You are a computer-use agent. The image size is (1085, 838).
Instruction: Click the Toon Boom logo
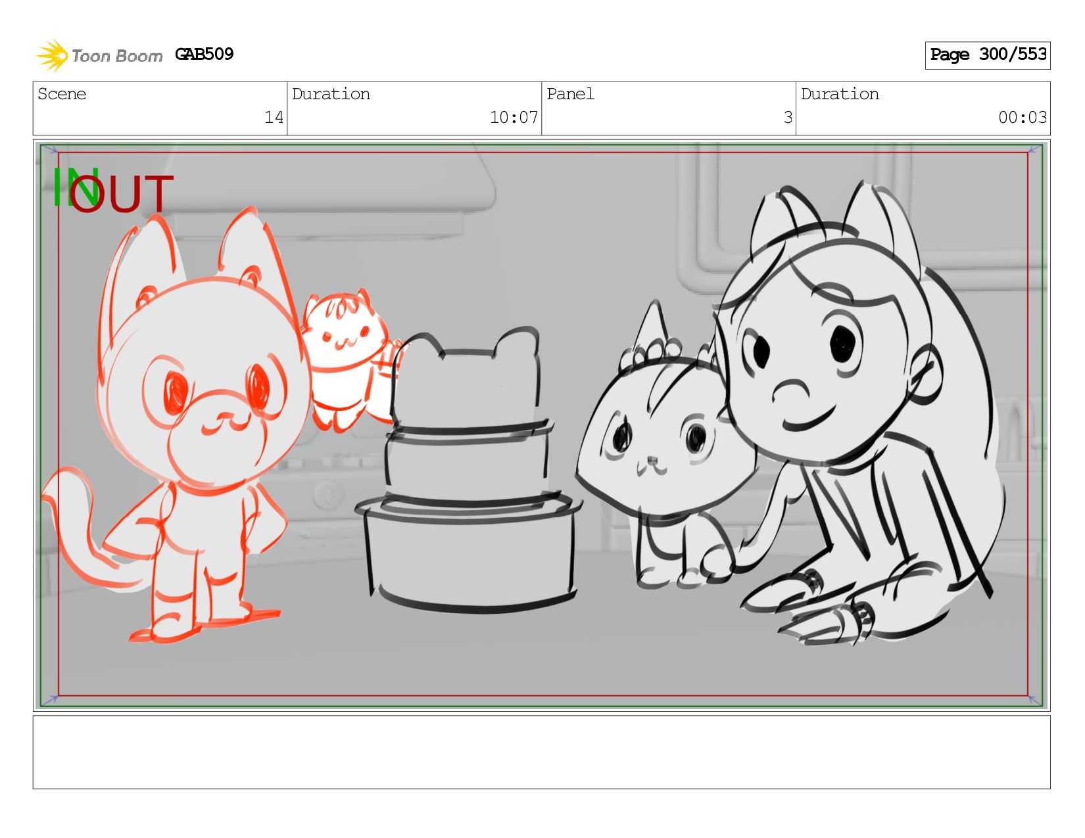pyautogui.click(x=99, y=56)
